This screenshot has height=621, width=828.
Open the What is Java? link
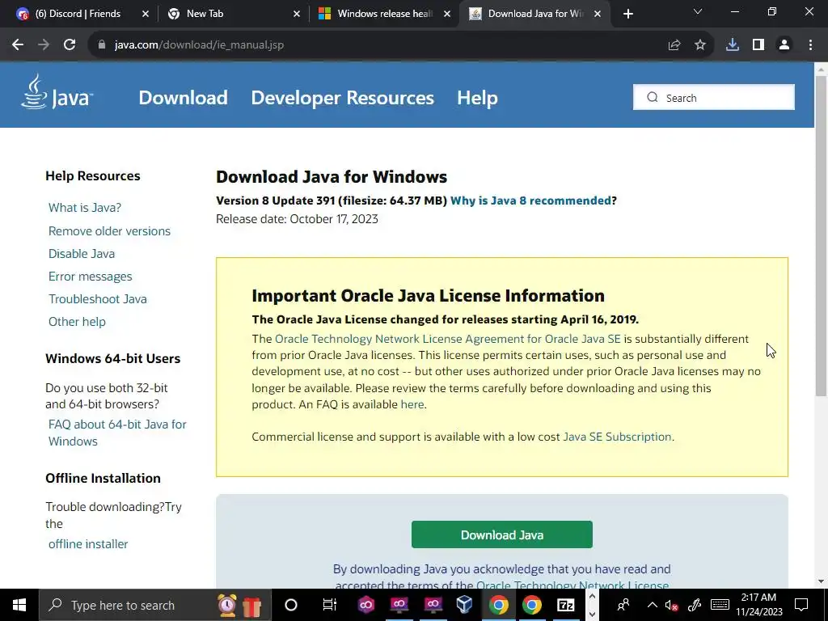84,208
